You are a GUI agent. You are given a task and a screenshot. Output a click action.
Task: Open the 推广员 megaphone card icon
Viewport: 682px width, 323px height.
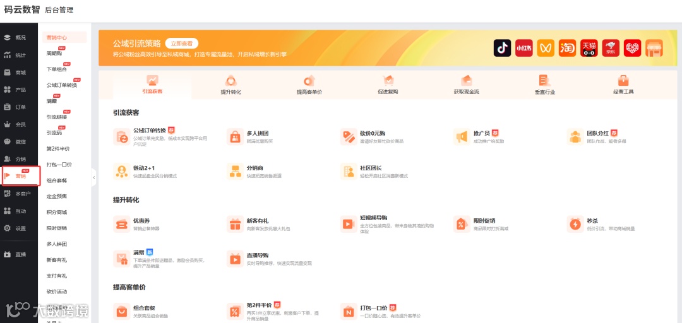pos(461,136)
